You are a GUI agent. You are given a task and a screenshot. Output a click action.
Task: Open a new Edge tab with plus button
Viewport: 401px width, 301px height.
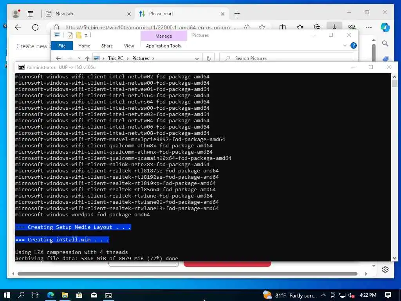pyautogui.click(x=237, y=14)
